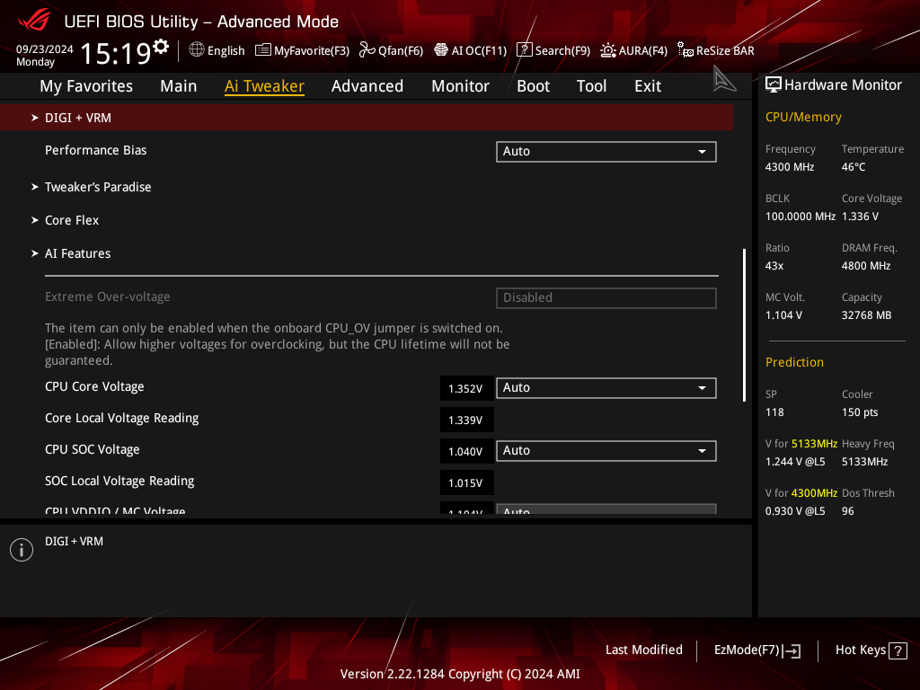Screen dimensions: 920x690
Task: Open CPU Core Voltage Auto dropdown
Action: tap(606, 388)
